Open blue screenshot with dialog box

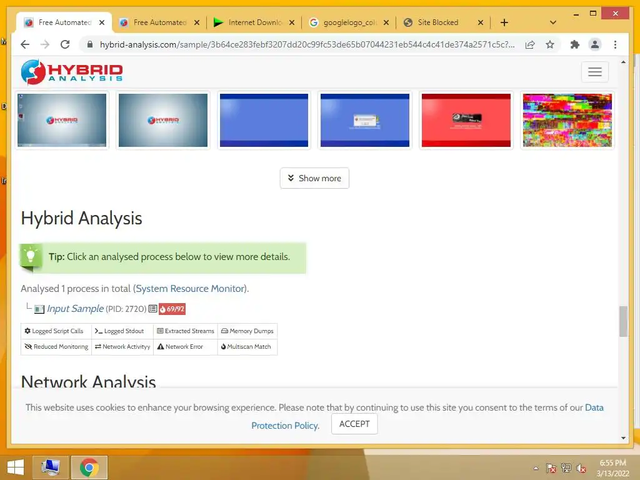point(365,120)
